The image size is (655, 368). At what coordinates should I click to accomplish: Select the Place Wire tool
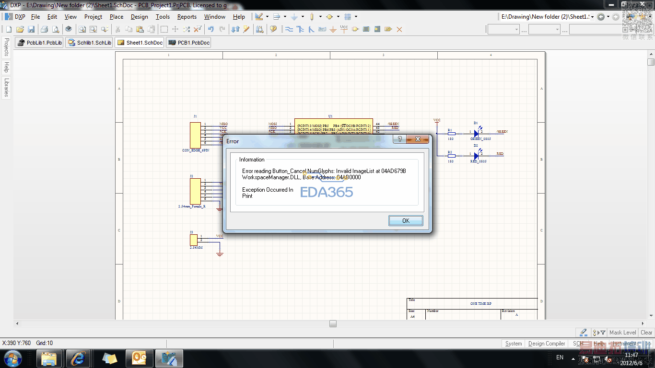[289, 29]
